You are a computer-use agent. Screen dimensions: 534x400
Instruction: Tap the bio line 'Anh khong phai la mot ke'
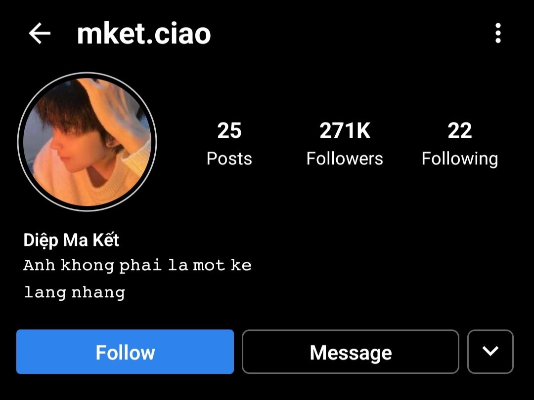coord(137,266)
